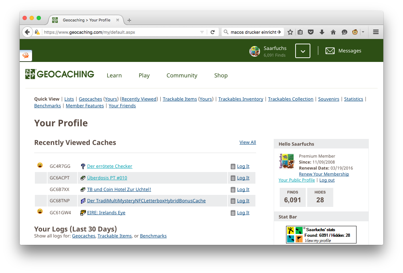Click the found smiley next to GC61GW4
This screenshot has height=273, width=403.
pyautogui.click(x=40, y=211)
